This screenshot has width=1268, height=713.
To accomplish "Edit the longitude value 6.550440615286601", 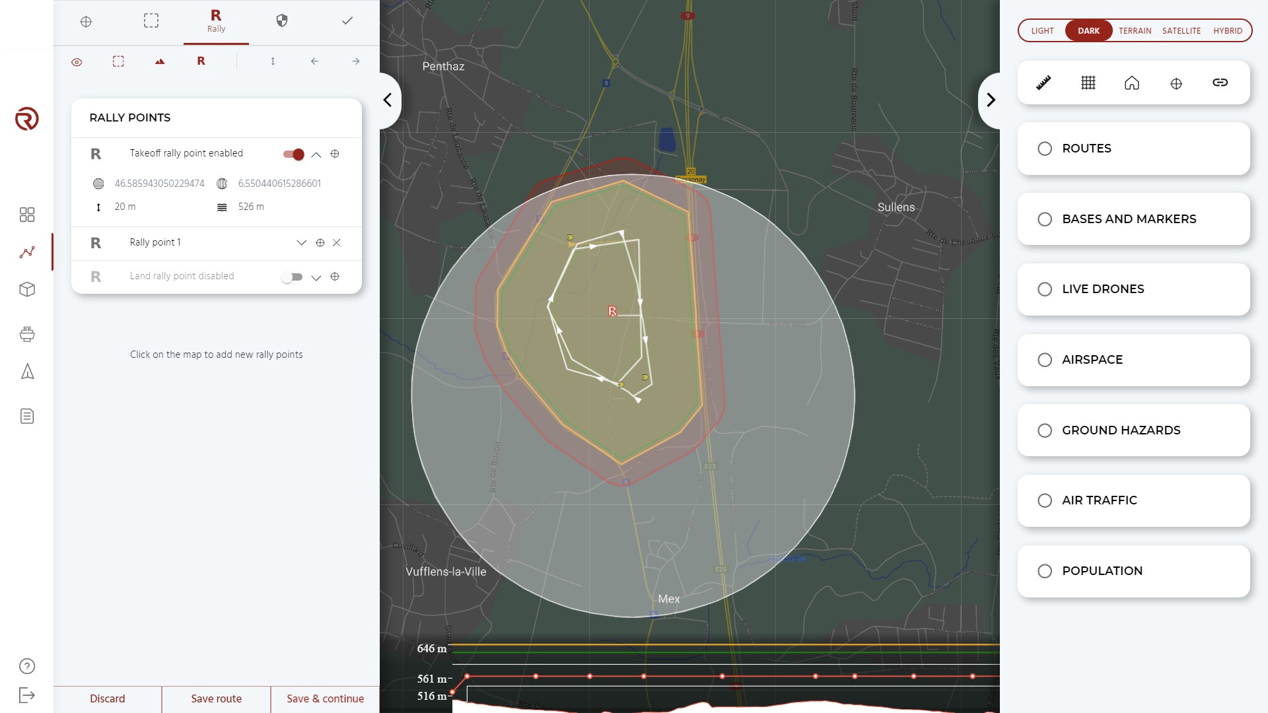I will [279, 184].
